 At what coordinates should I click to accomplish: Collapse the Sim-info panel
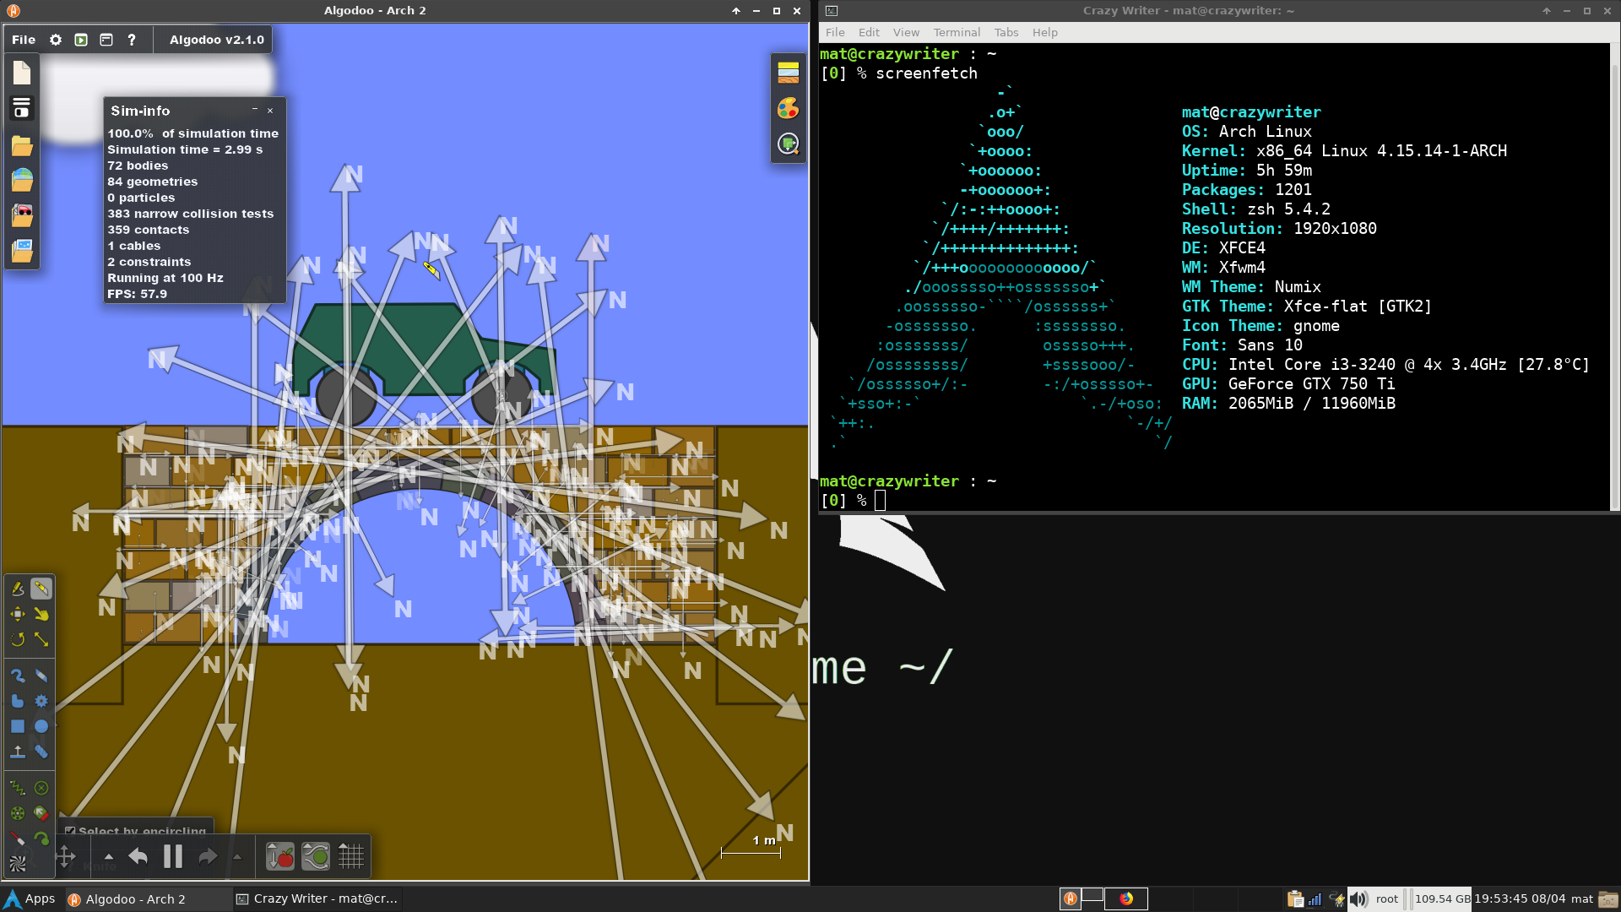254,110
